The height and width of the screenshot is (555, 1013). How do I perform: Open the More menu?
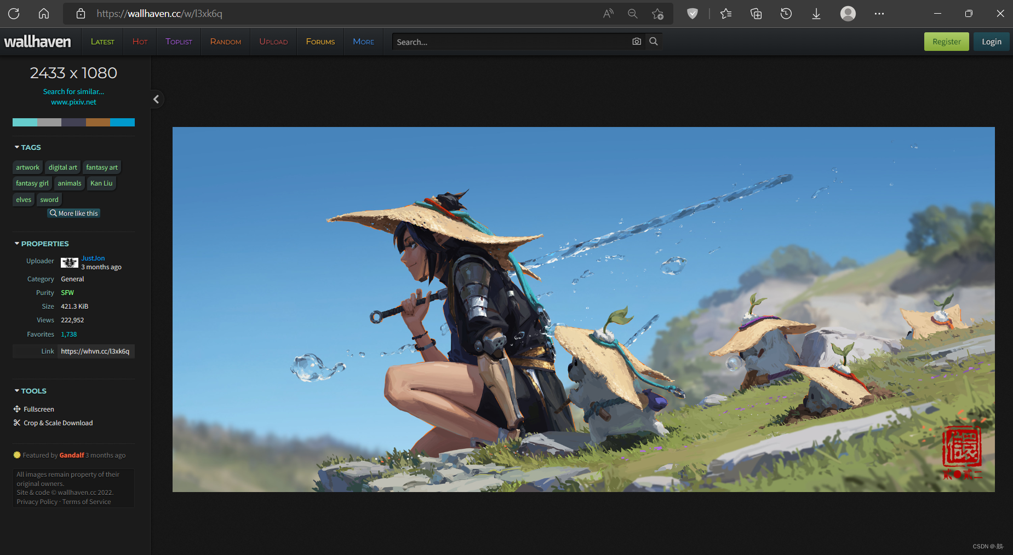364,42
